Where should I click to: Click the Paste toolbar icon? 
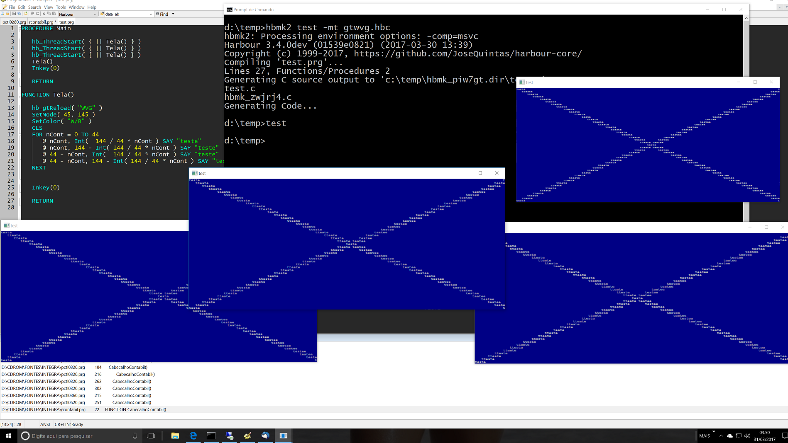tap(54, 14)
